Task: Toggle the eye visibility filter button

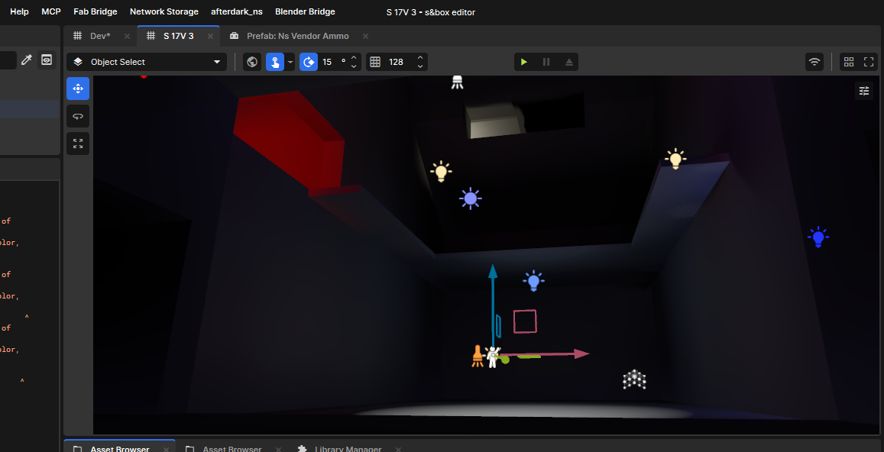Action: [x=47, y=60]
